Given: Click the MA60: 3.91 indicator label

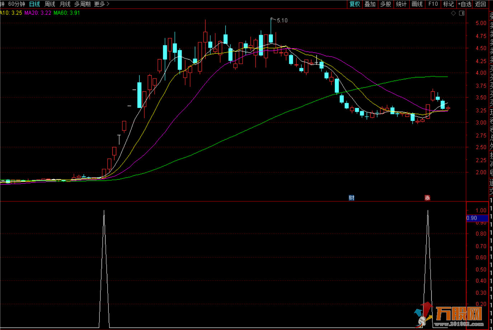Looking at the screenshot, I should [67, 13].
